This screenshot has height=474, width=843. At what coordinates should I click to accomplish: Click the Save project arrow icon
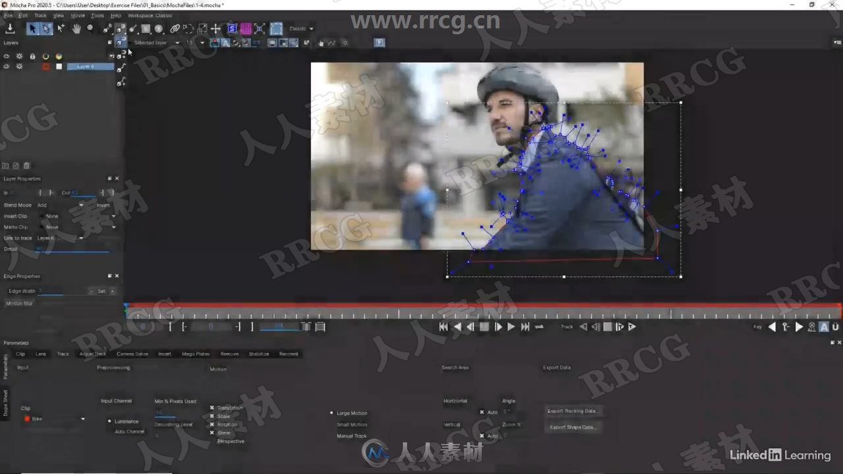pyautogui.click(x=10, y=28)
